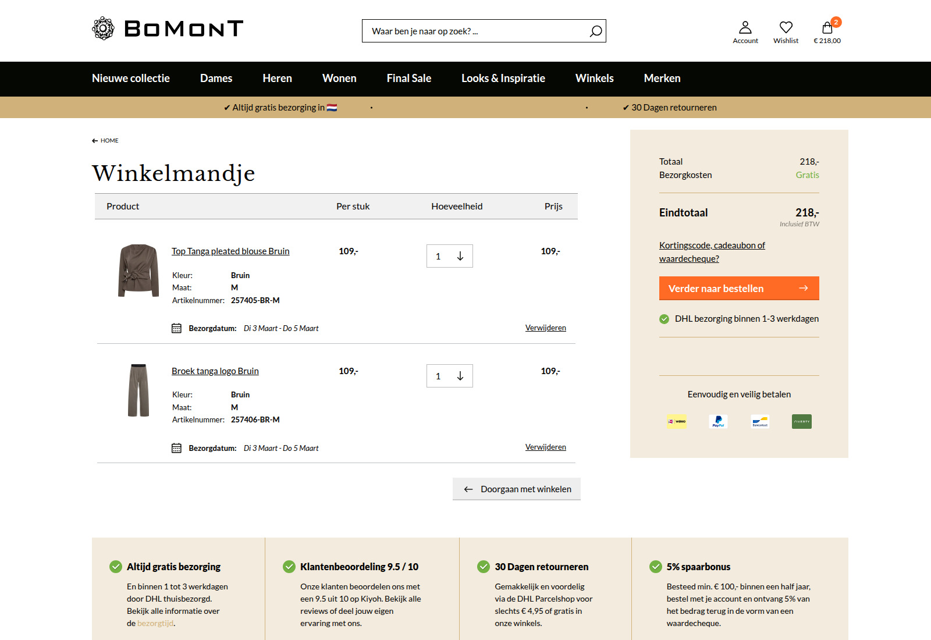This screenshot has height=640, width=931.
Task: Go to Final Sale menu item
Action: point(408,79)
